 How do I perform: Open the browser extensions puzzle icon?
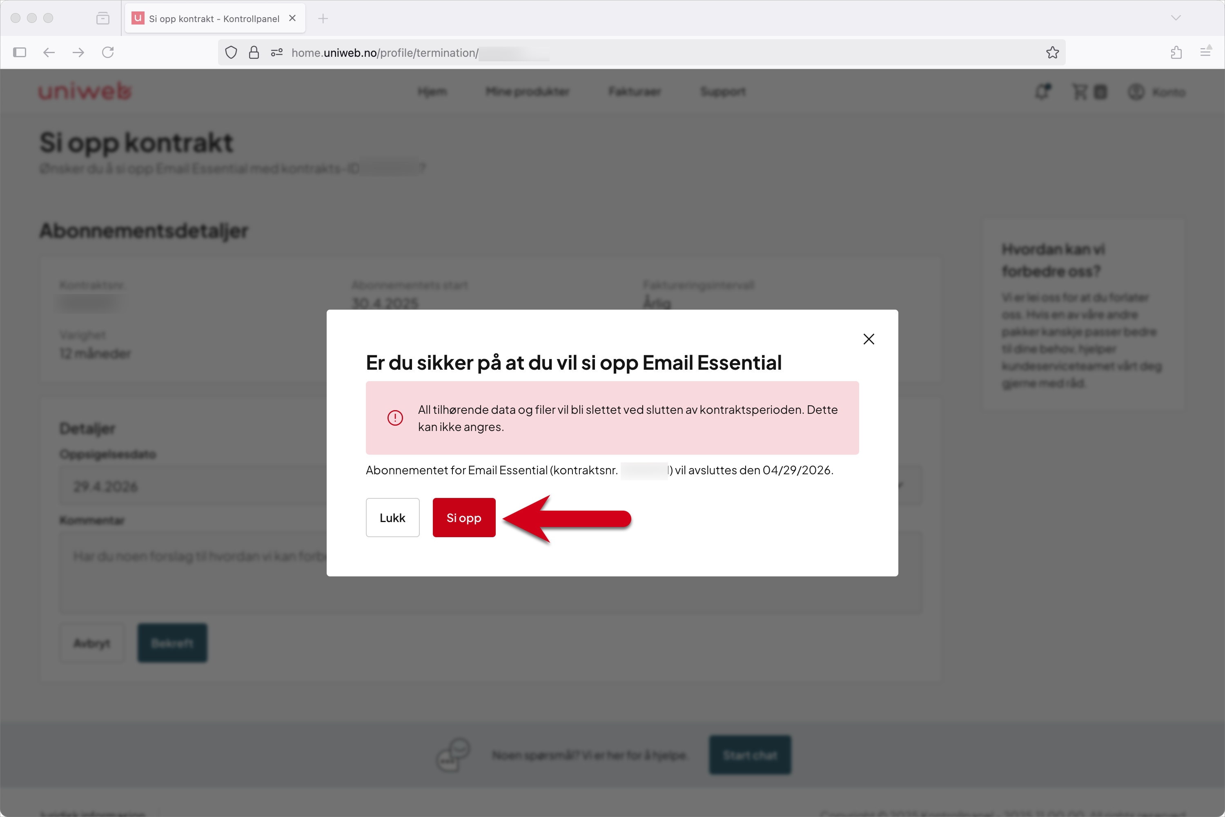click(1176, 52)
